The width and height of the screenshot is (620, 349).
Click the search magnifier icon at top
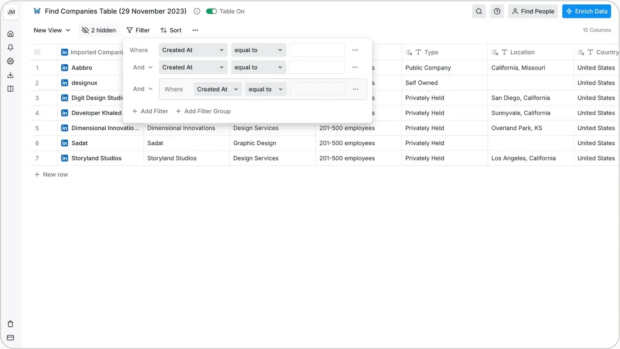pyautogui.click(x=479, y=12)
